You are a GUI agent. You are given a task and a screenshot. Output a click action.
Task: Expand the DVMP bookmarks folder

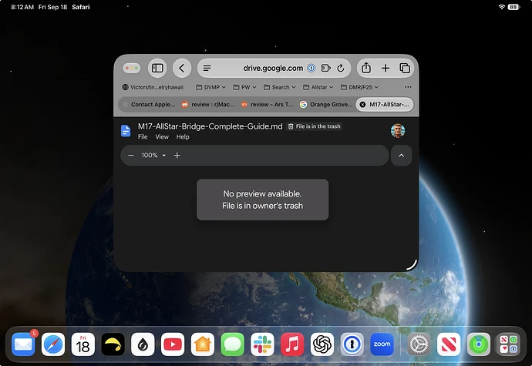(210, 87)
